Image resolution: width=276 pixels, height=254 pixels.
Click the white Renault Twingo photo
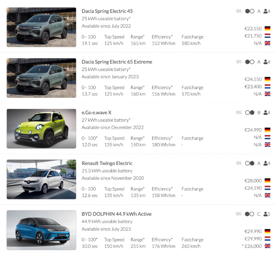tap(41, 180)
